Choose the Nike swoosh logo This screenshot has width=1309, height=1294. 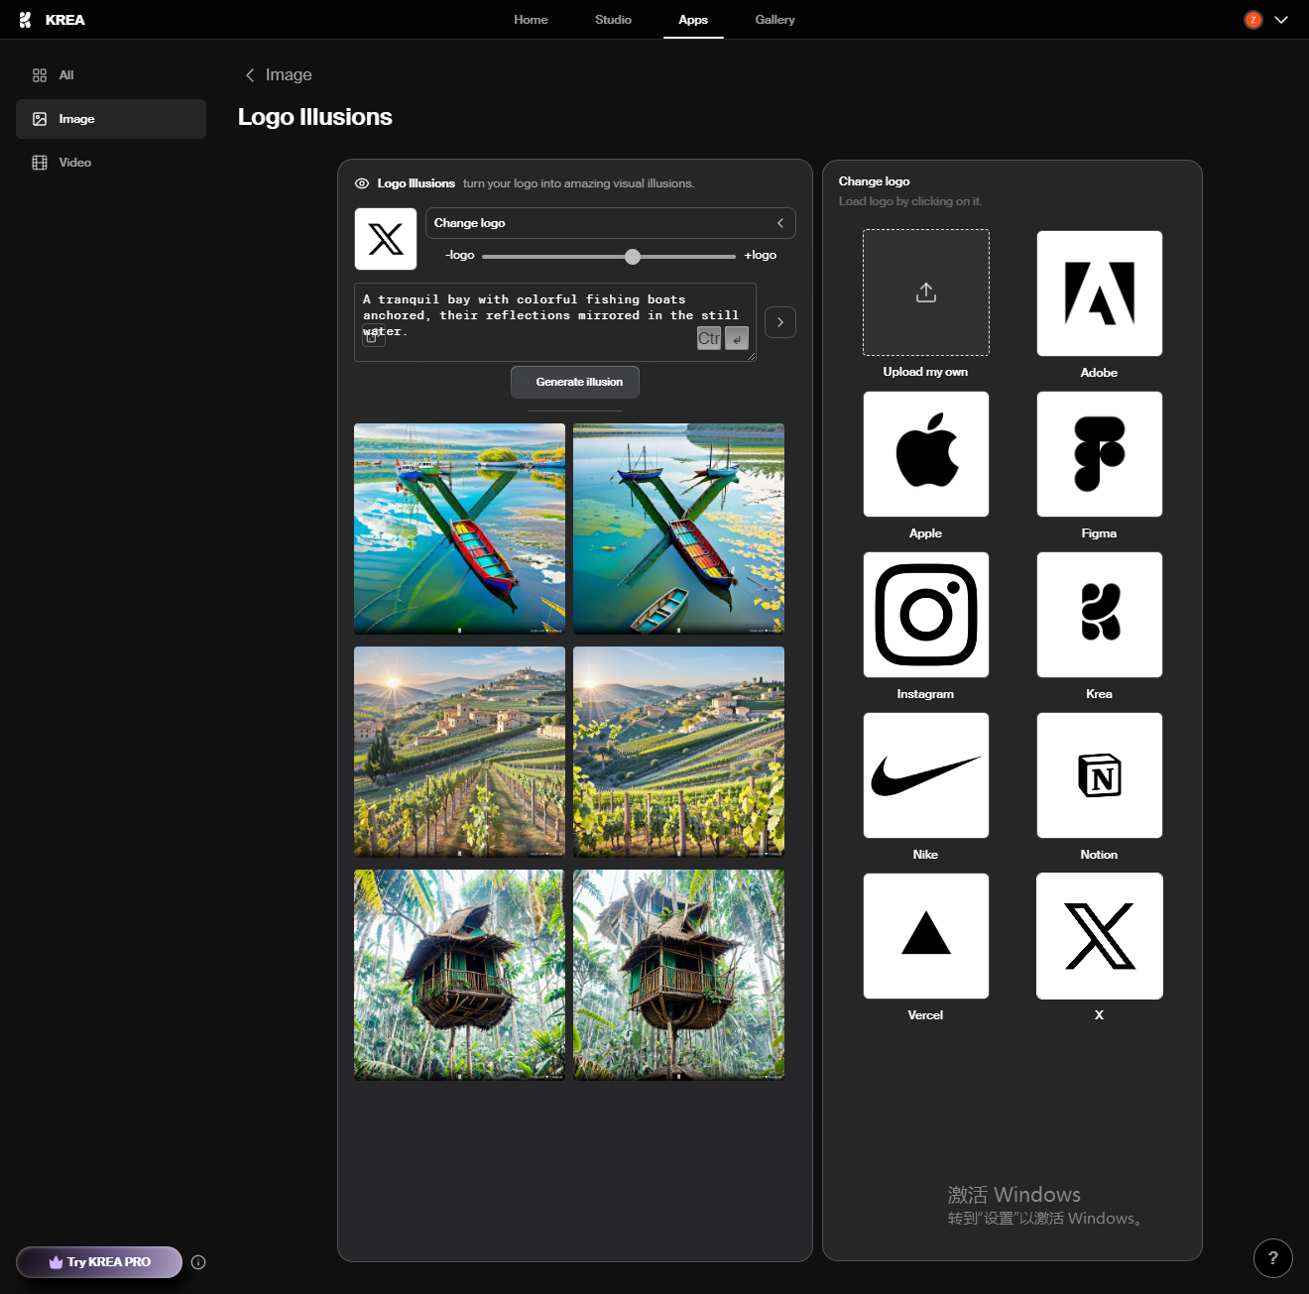click(925, 775)
